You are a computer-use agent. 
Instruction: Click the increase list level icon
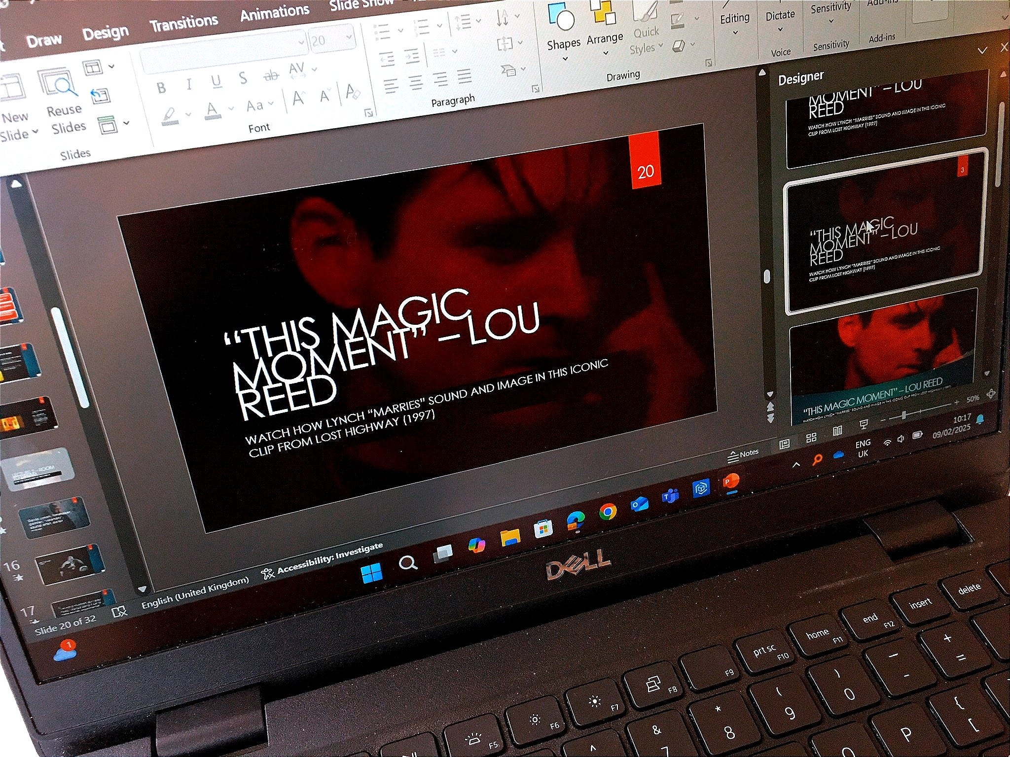(x=412, y=56)
